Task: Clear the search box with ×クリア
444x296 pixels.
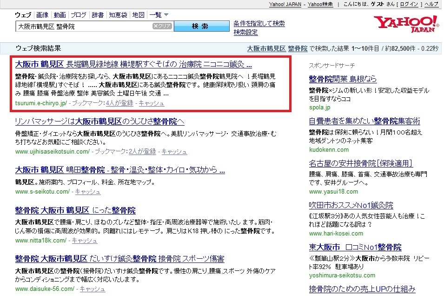Action: pyautogui.click(x=162, y=26)
